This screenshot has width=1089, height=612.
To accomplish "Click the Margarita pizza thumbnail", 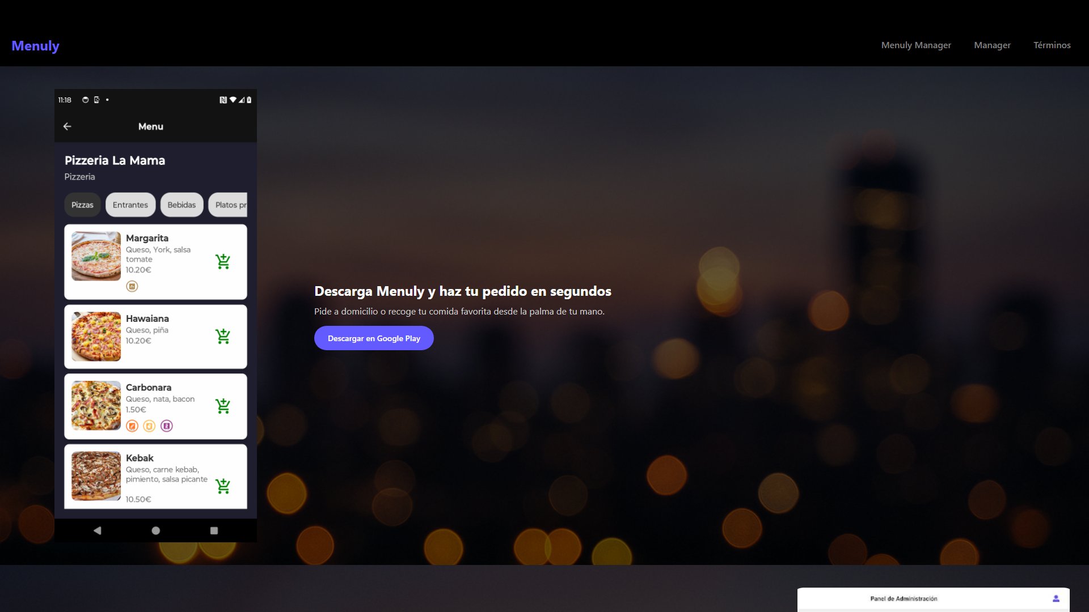I will 96,256.
